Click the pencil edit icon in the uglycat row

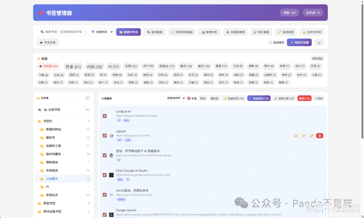tap(311, 136)
